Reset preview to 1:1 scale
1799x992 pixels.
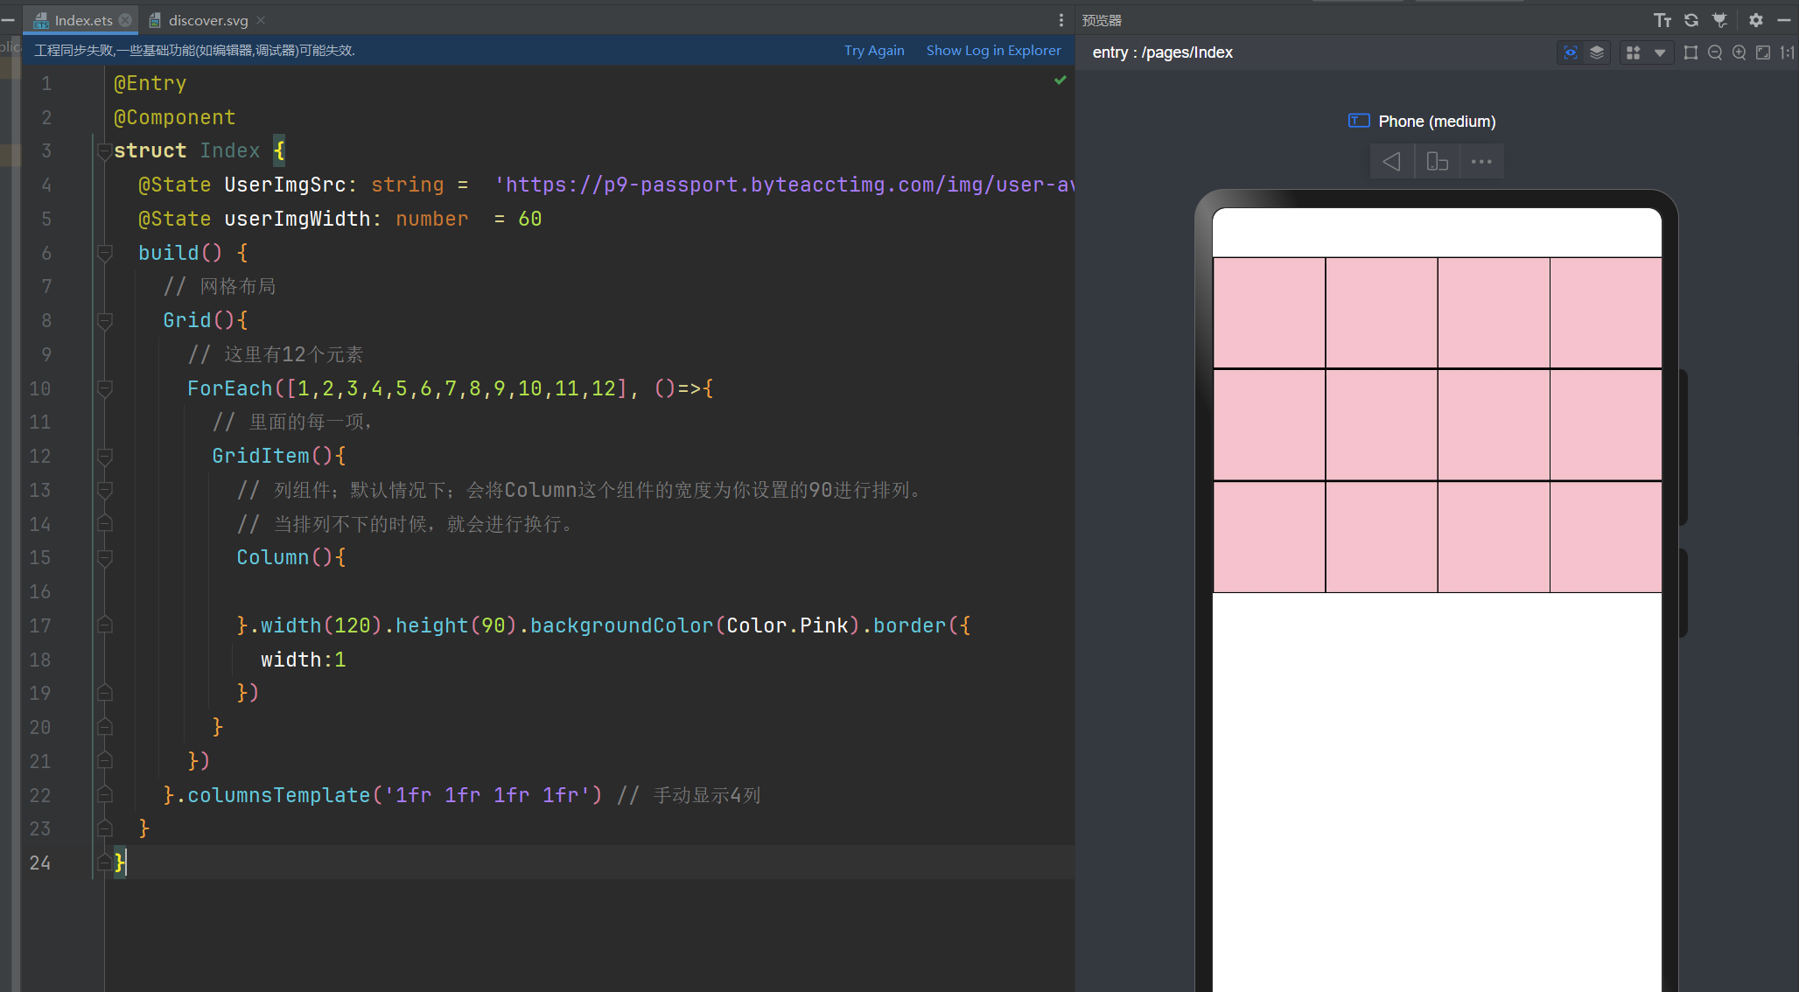click(1787, 52)
